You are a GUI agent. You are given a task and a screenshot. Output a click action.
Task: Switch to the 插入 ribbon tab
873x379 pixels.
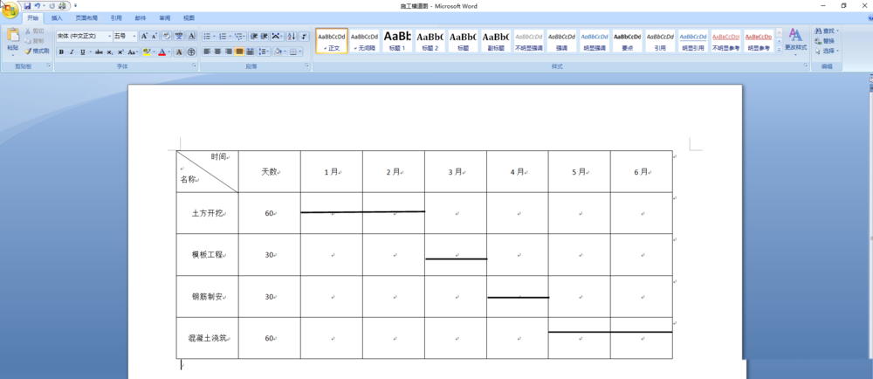pos(57,17)
